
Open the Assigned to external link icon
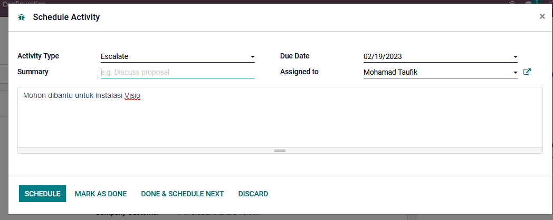tap(527, 72)
